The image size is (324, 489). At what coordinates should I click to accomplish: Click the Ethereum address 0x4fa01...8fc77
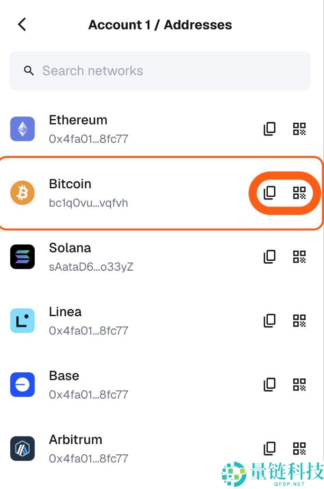(89, 139)
